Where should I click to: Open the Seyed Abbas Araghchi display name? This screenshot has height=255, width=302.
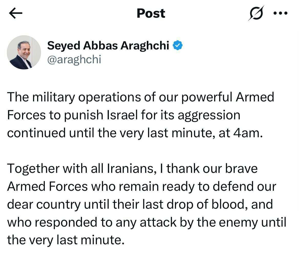[108, 46]
